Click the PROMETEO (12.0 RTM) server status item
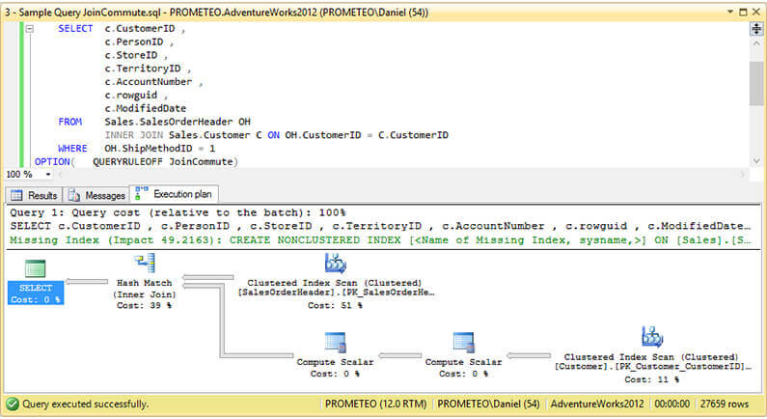Screen dimensions: 767x419 [375, 404]
